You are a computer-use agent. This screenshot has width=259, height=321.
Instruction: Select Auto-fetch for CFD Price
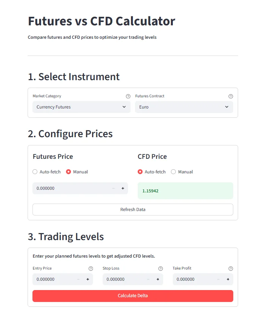140,172
